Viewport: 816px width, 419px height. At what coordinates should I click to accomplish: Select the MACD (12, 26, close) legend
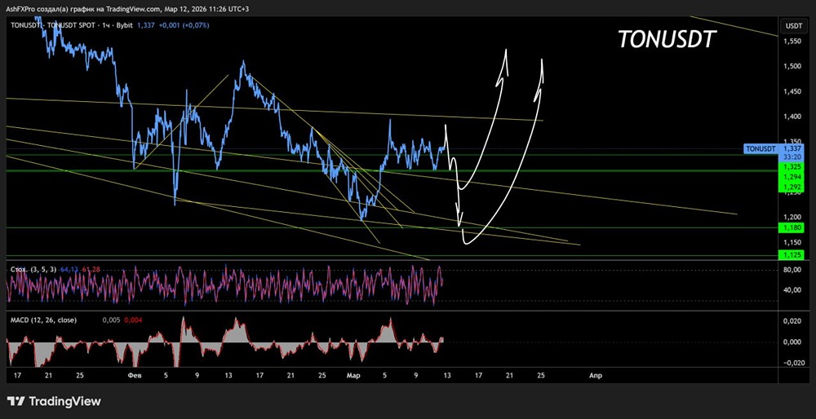(44, 320)
